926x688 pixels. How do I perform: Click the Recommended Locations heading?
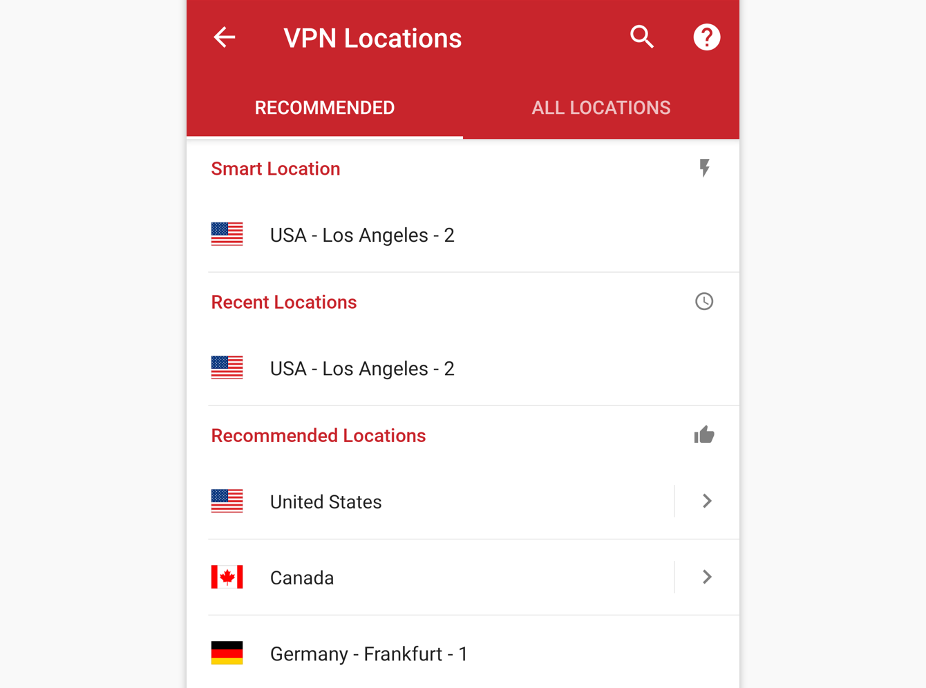(x=319, y=435)
